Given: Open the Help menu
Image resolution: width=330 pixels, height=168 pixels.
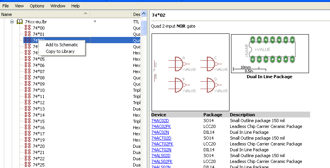Looking at the screenshot, I should 75,6.
